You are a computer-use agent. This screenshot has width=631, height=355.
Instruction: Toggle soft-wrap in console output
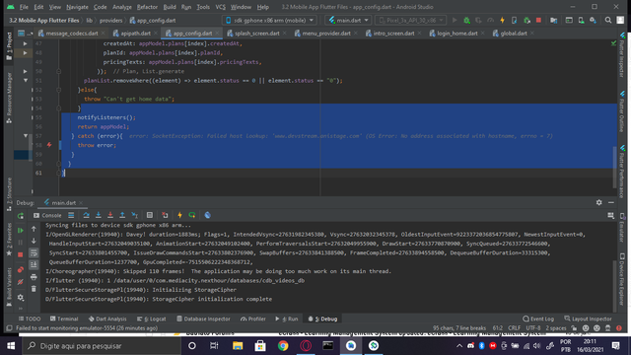click(34, 252)
